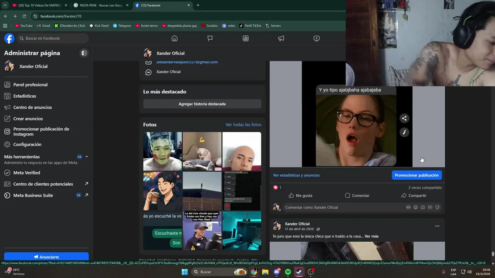Click the Buscar en Facebook search field
495x278 pixels.
(52, 38)
